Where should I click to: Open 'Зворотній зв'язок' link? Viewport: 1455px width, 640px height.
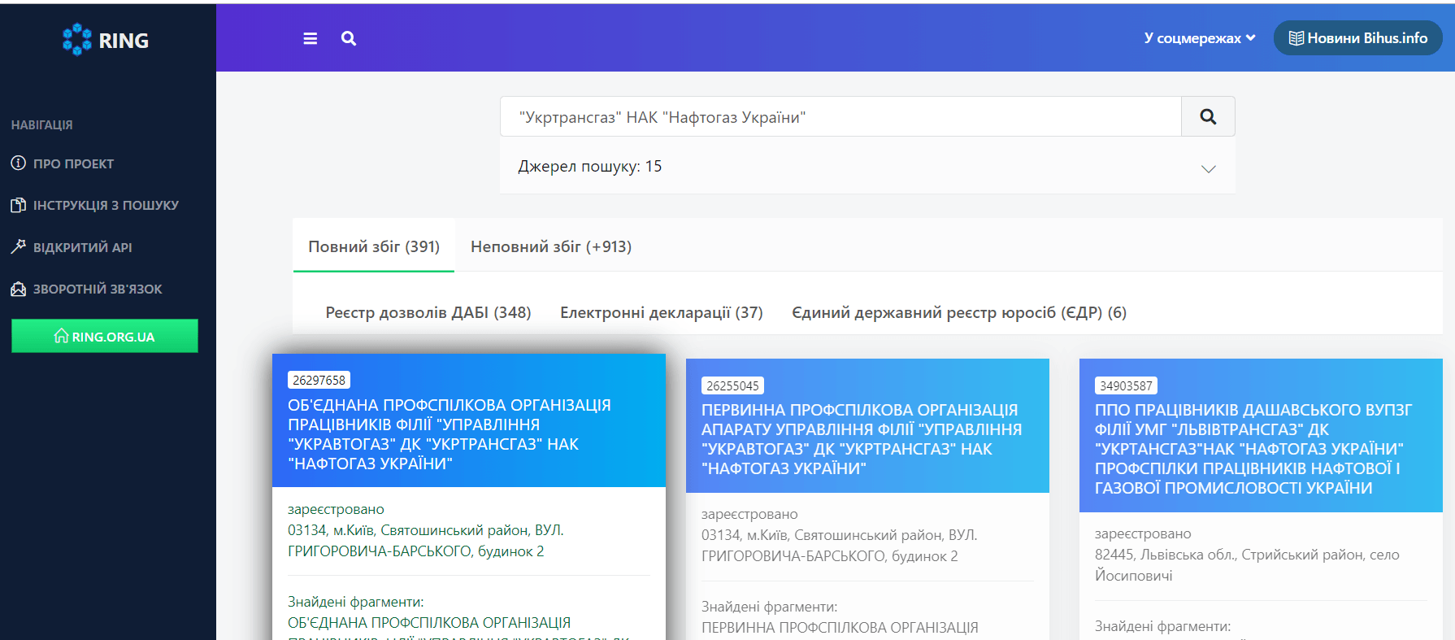(x=98, y=289)
